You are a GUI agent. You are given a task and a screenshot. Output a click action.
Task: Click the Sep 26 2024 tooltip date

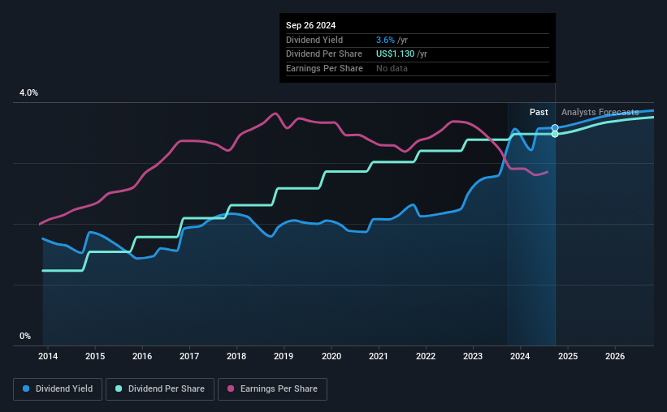click(x=310, y=25)
